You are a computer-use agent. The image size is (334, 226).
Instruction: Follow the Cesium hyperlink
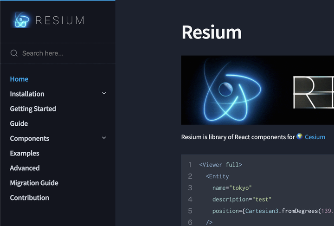click(315, 137)
